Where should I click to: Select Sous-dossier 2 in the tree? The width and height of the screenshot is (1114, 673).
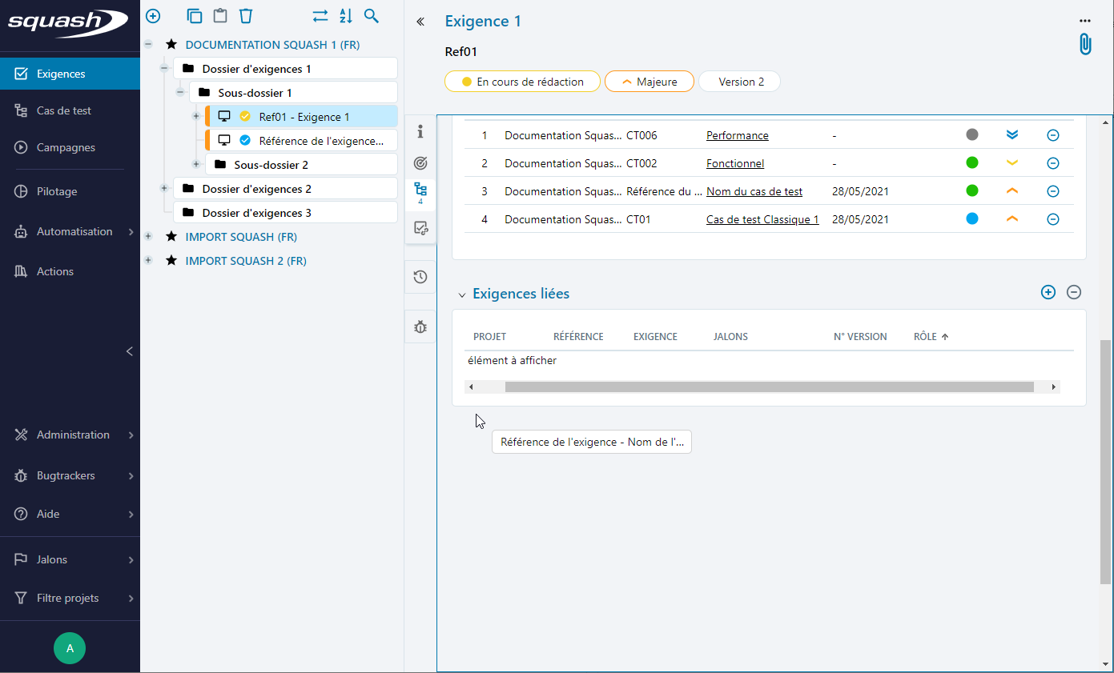(271, 165)
